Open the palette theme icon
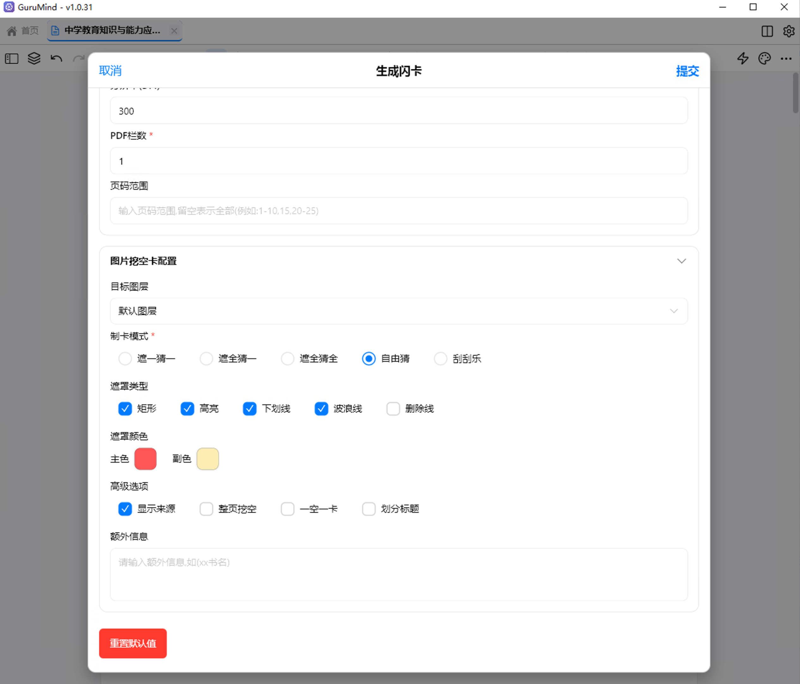 (x=765, y=58)
